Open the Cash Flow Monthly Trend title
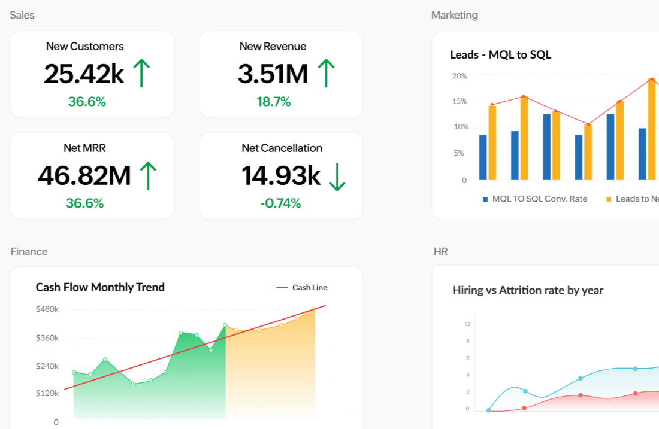The width and height of the screenshot is (659, 429). 100,287
